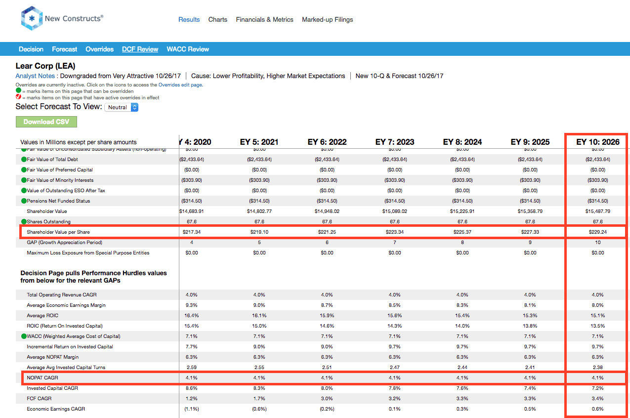Click the Shareholder Value per Share row label

point(58,232)
